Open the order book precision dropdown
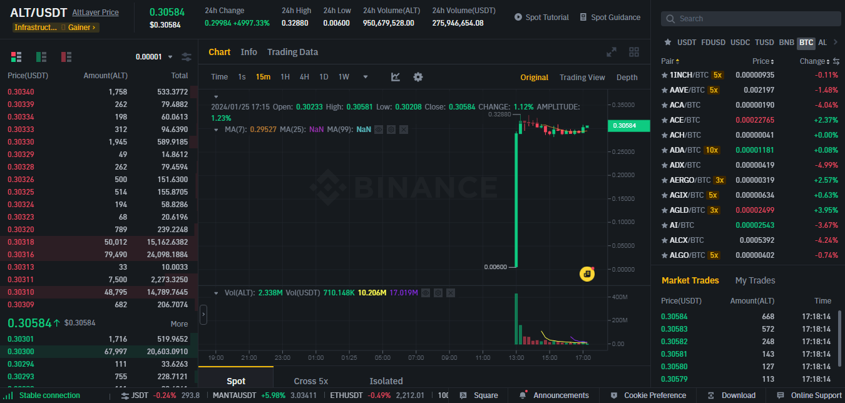Image resolution: width=845 pixels, height=403 pixels. (153, 56)
